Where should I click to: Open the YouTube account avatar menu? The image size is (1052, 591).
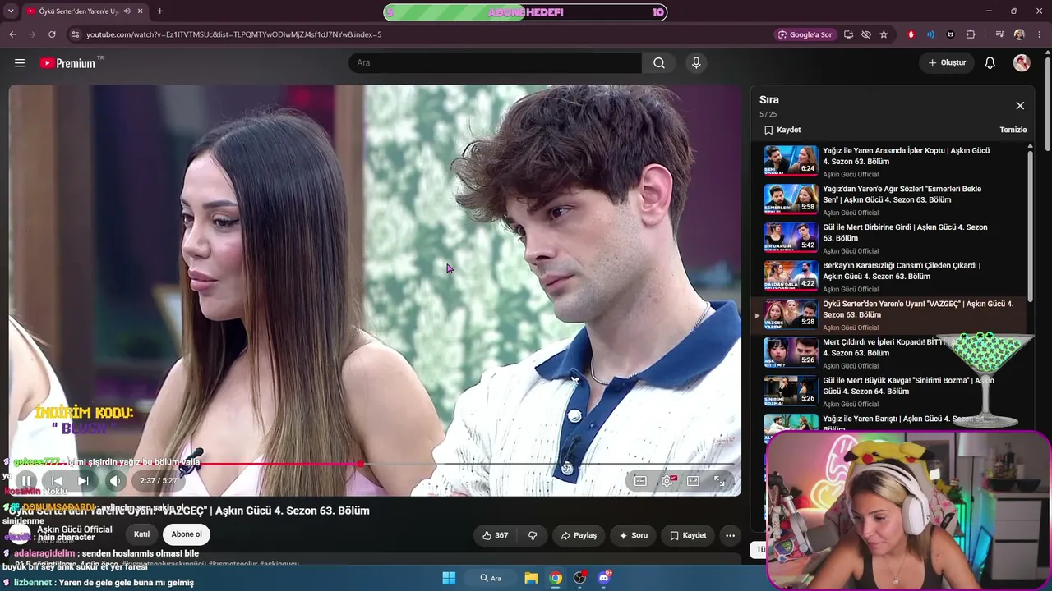[1022, 63]
